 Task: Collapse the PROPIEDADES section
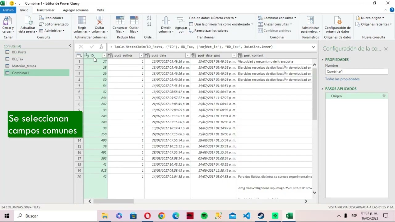pos(323,60)
